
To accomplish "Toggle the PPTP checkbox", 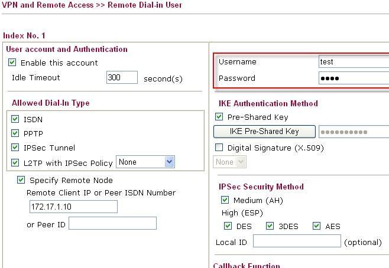I will 15,133.
